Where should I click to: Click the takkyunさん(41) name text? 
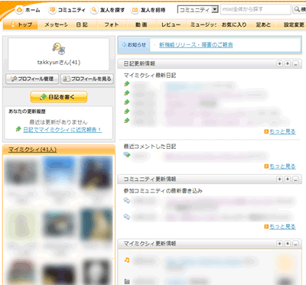click(59, 63)
